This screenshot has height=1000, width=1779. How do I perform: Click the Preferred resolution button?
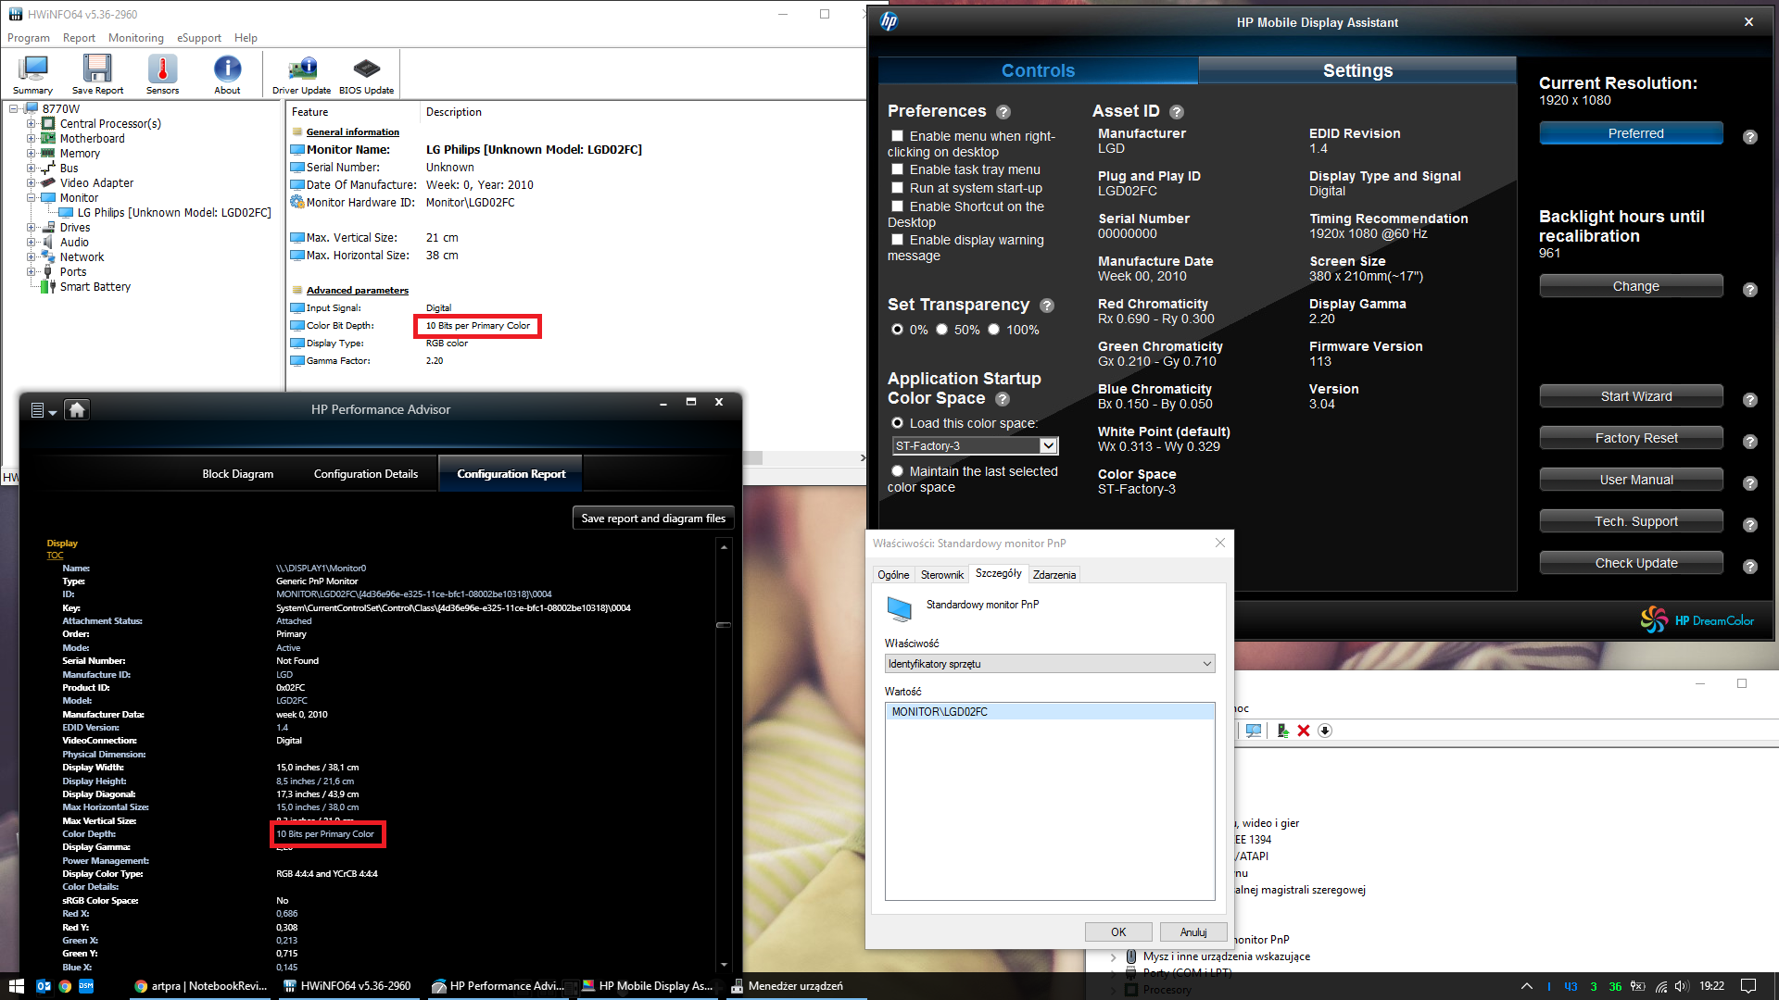pos(1632,133)
